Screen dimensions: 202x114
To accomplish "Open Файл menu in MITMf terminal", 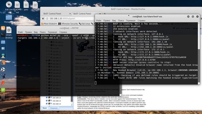I will 20,32.
